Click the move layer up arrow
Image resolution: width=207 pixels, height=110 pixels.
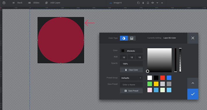pyautogui.click(x=162, y=3)
